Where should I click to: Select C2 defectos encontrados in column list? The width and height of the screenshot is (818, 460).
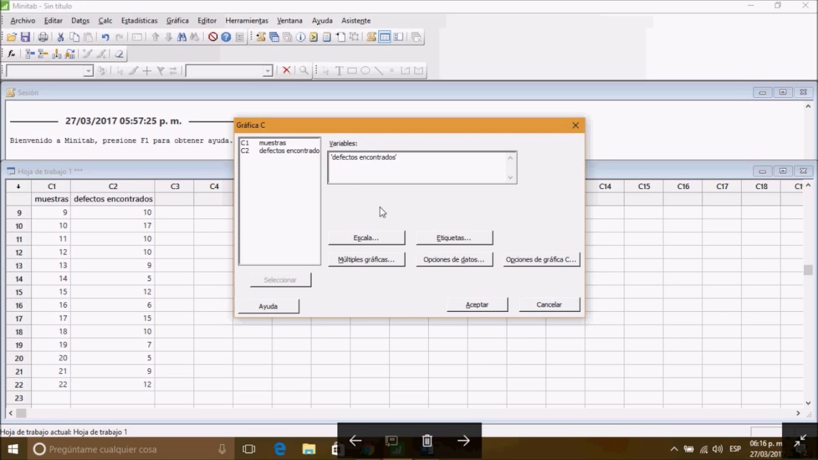(280, 151)
